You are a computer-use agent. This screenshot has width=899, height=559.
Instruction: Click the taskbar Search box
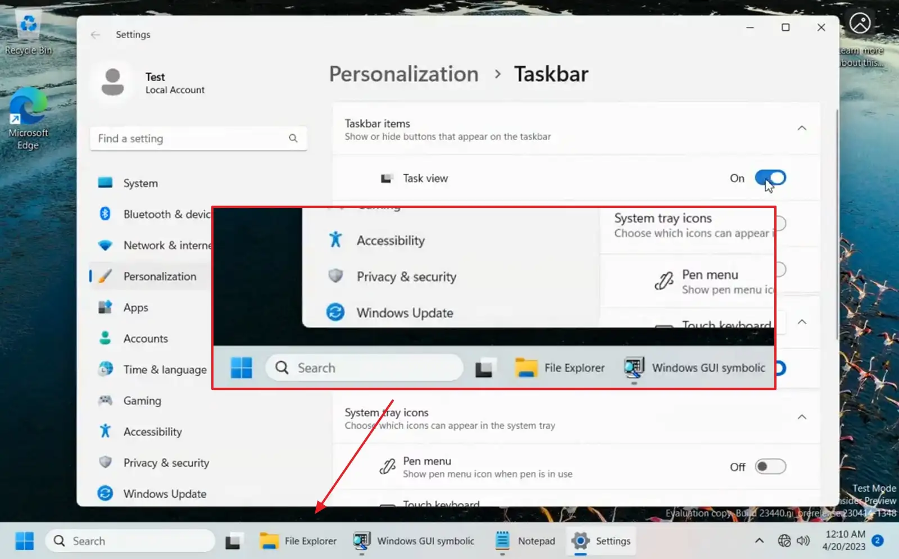[x=130, y=541]
